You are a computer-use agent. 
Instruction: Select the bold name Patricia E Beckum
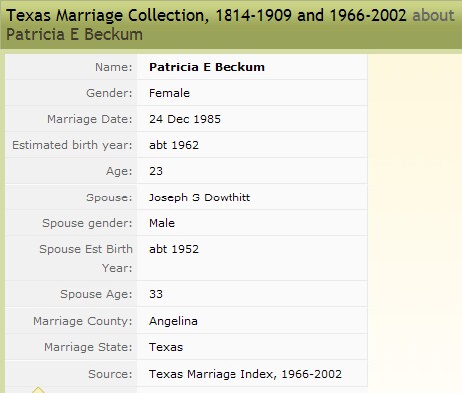click(207, 67)
